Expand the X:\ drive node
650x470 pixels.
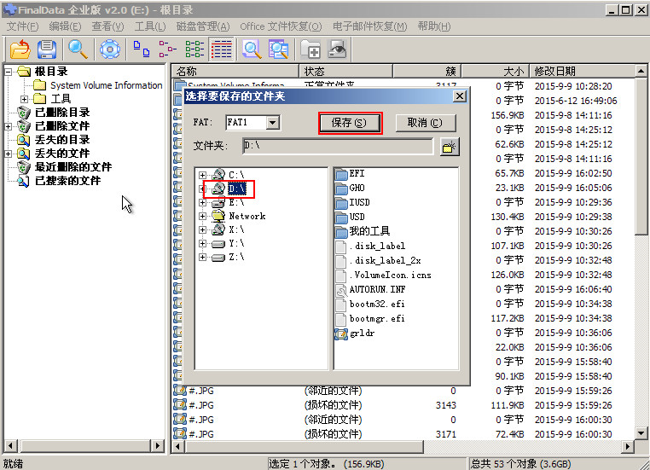click(x=202, y=230)
